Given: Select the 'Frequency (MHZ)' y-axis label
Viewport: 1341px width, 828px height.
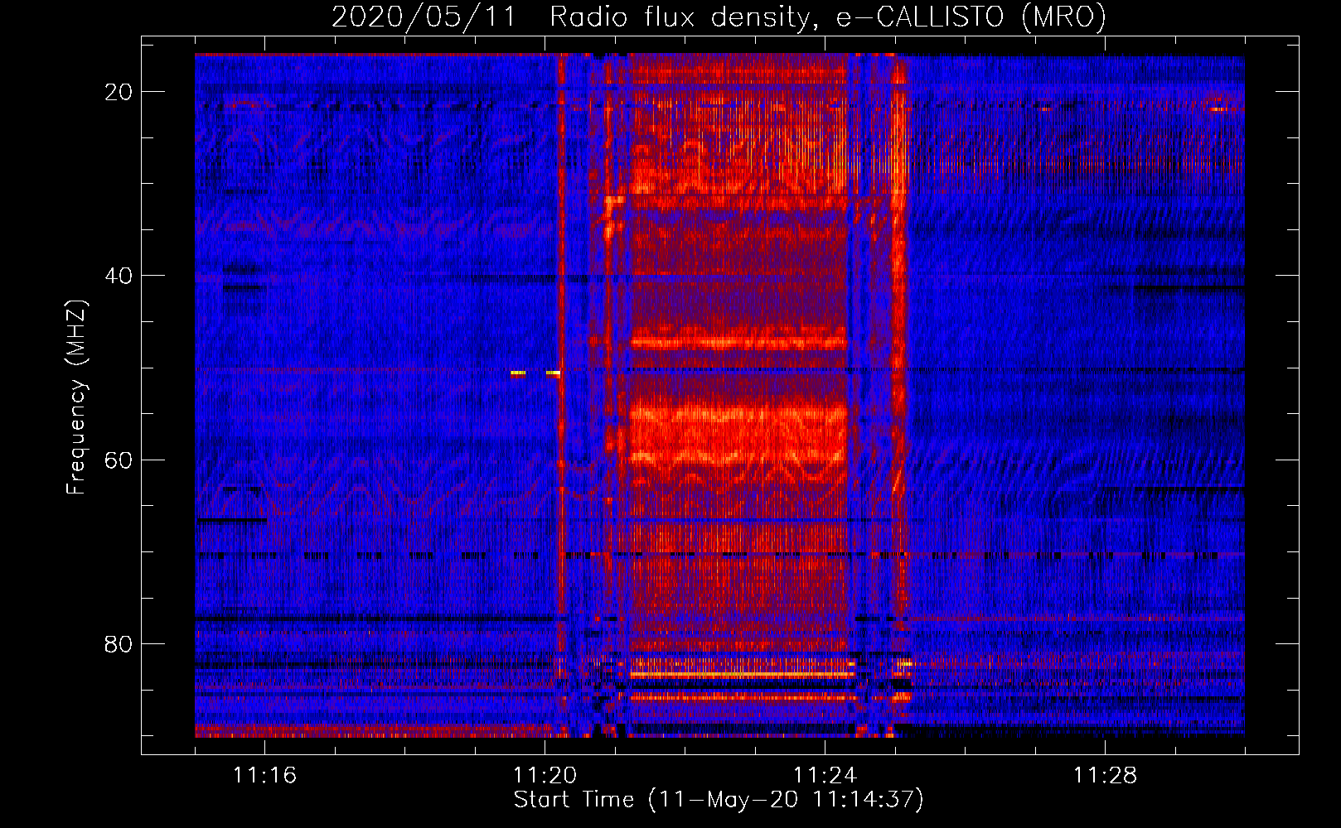Looking at the screenshot, I should click(76, 397).
